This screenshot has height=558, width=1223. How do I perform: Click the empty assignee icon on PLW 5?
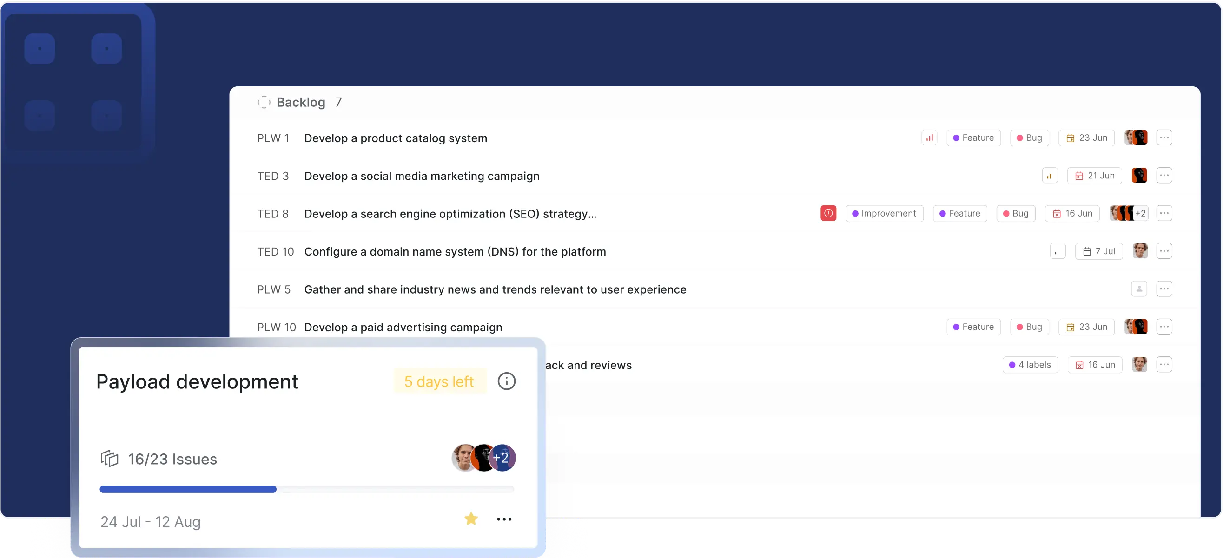point(1138,289)
